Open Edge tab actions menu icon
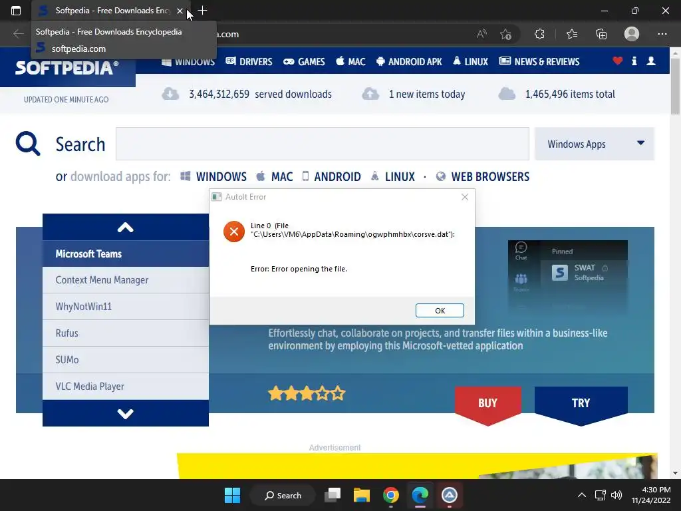 16,11
